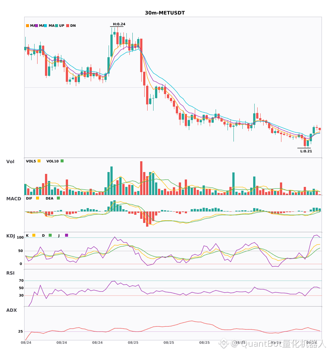Click the DIF legend text
The image size is (329, 353).
click(29, 198)
